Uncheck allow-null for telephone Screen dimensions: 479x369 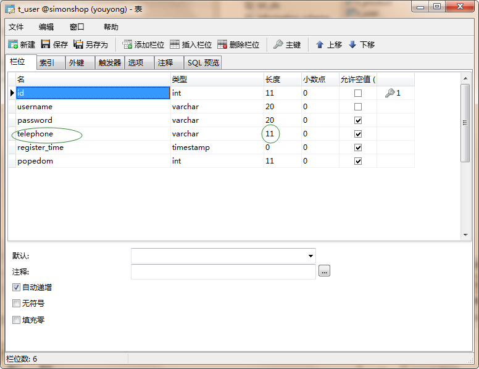click(x=358, y=134)
